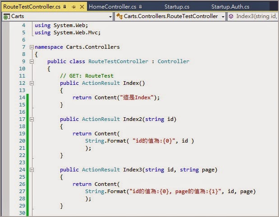Click the '// GET: RouteTest' comment
Screen dimensions: 279x217
pyautogui.click(x=87, y=76)
